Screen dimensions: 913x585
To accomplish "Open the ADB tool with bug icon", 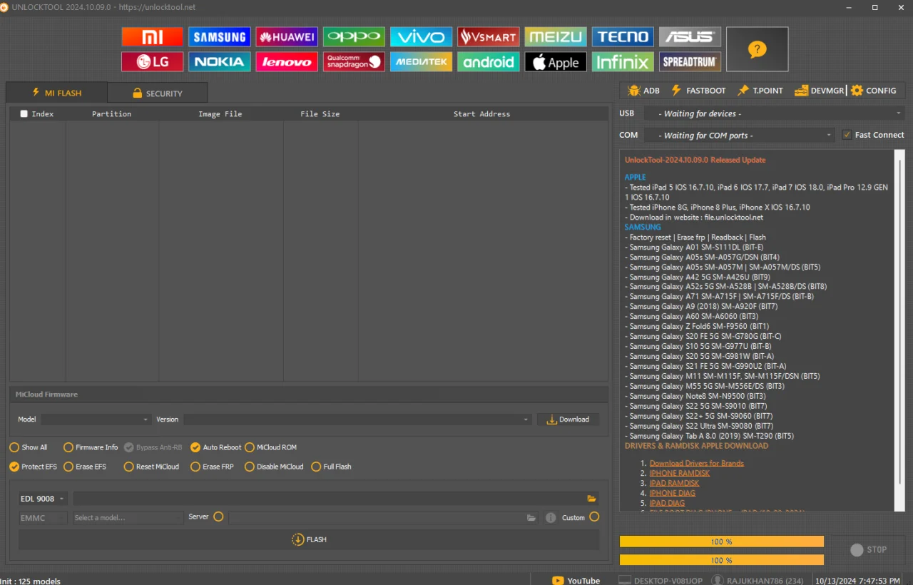I will tap(643, 91).
